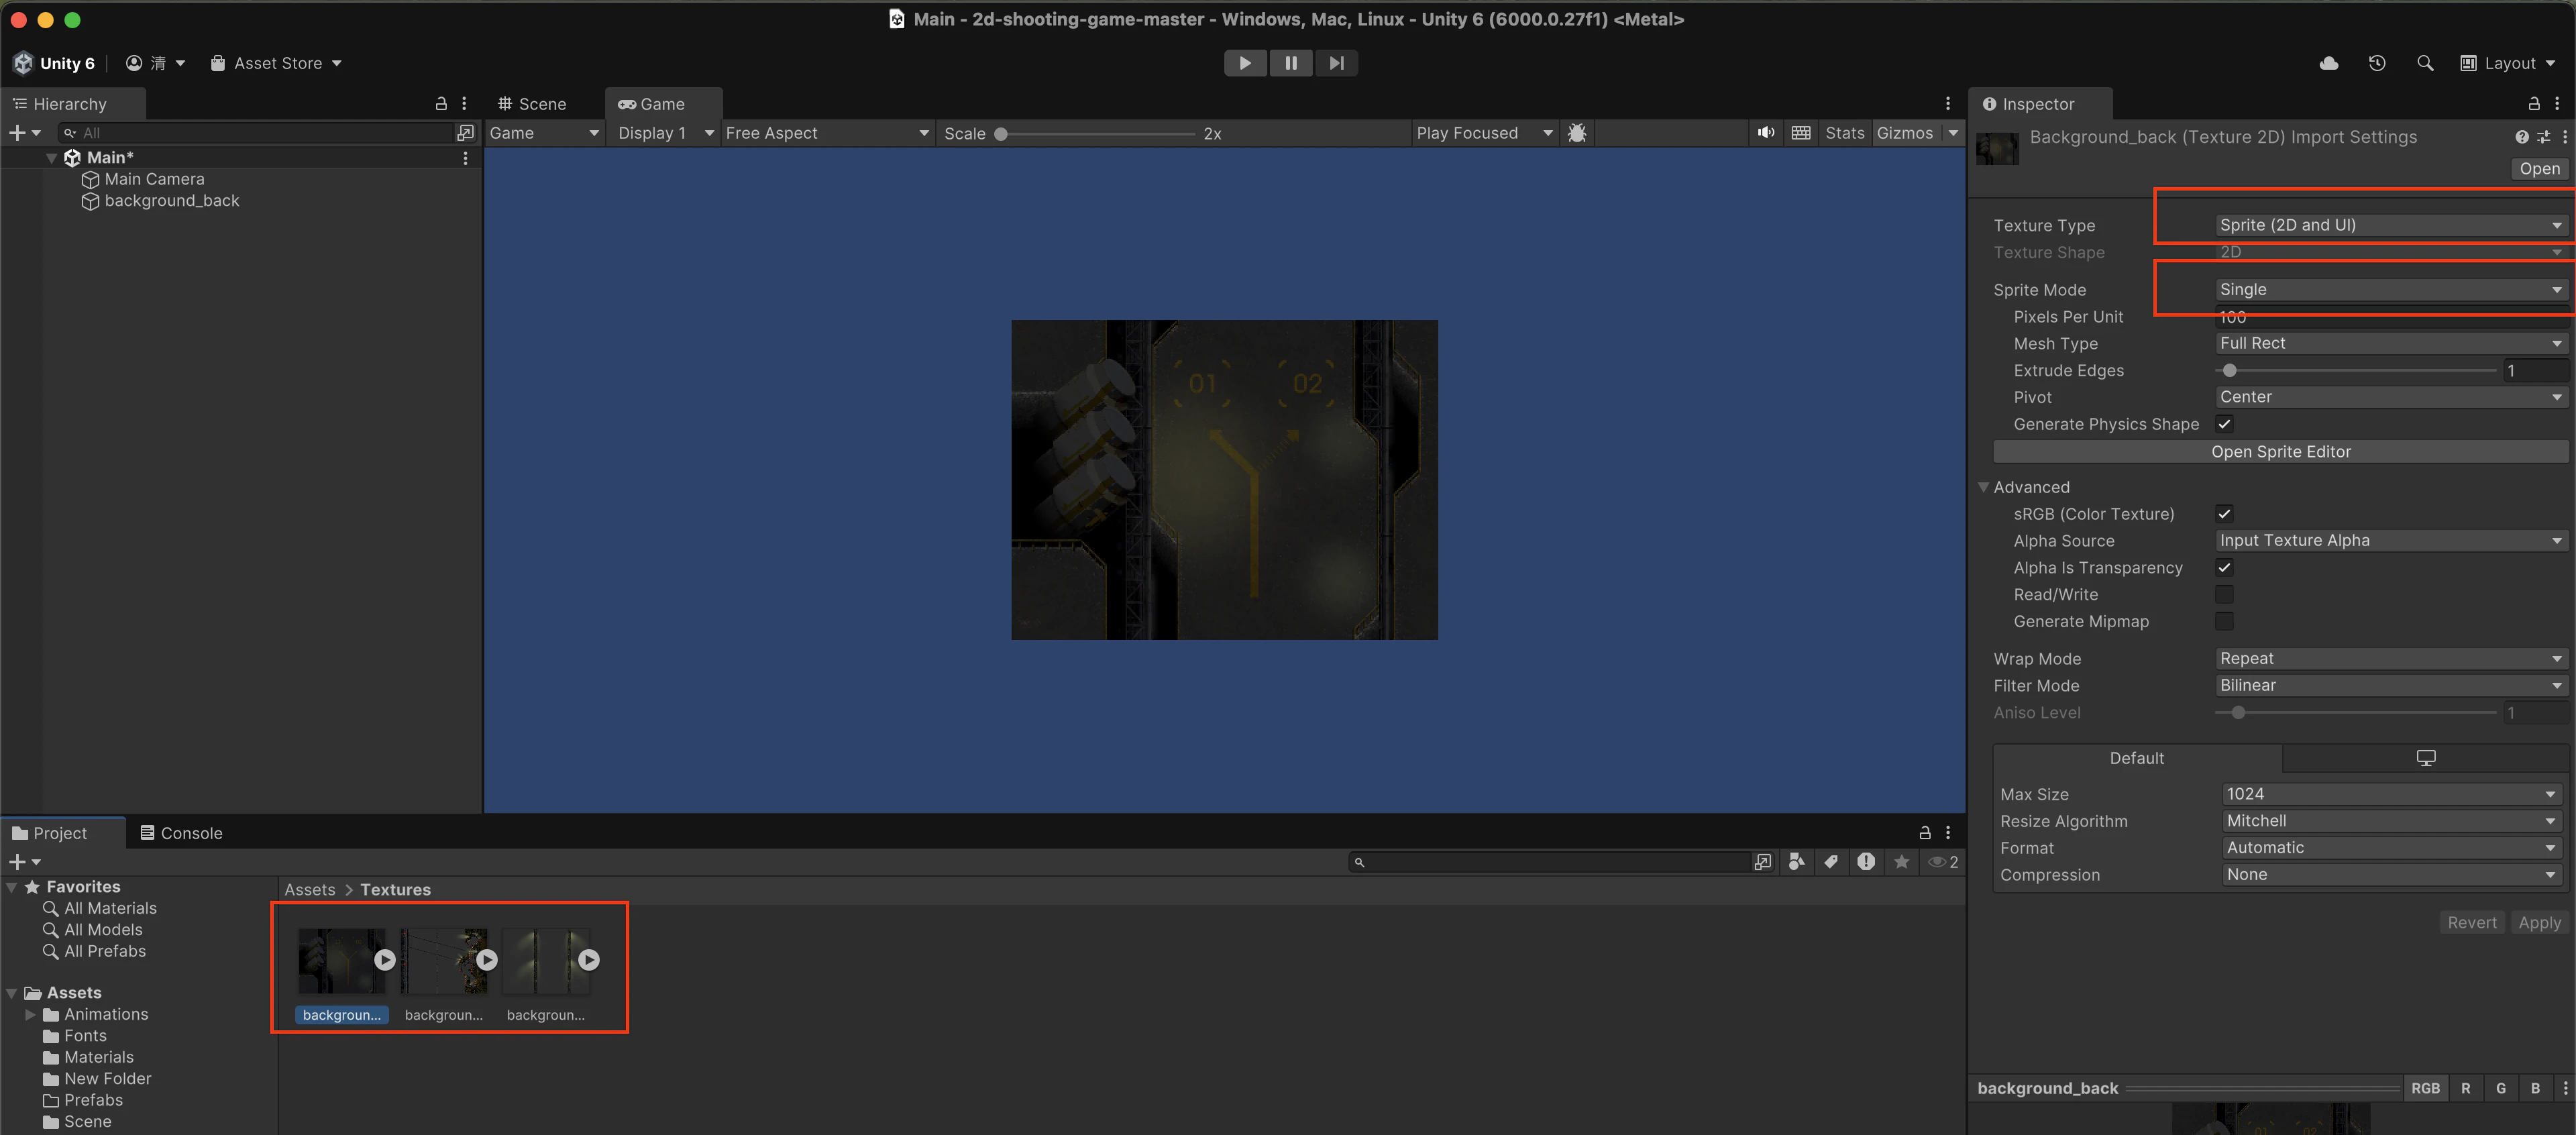The image size is (2576, 1135).
Task: Click the Project Search by Label icon
Action: pyautogui.click(x=1831, y=862)
